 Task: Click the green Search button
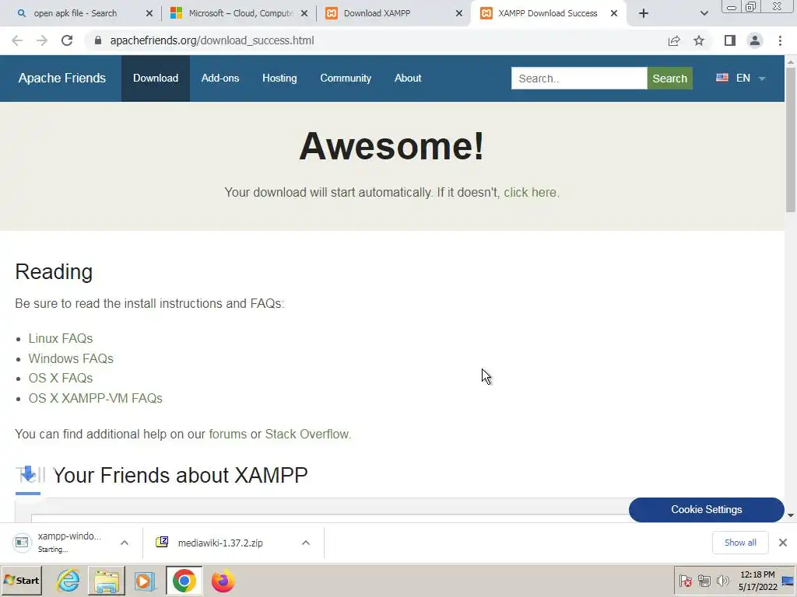pyautogui.click(x=669, y=79)
